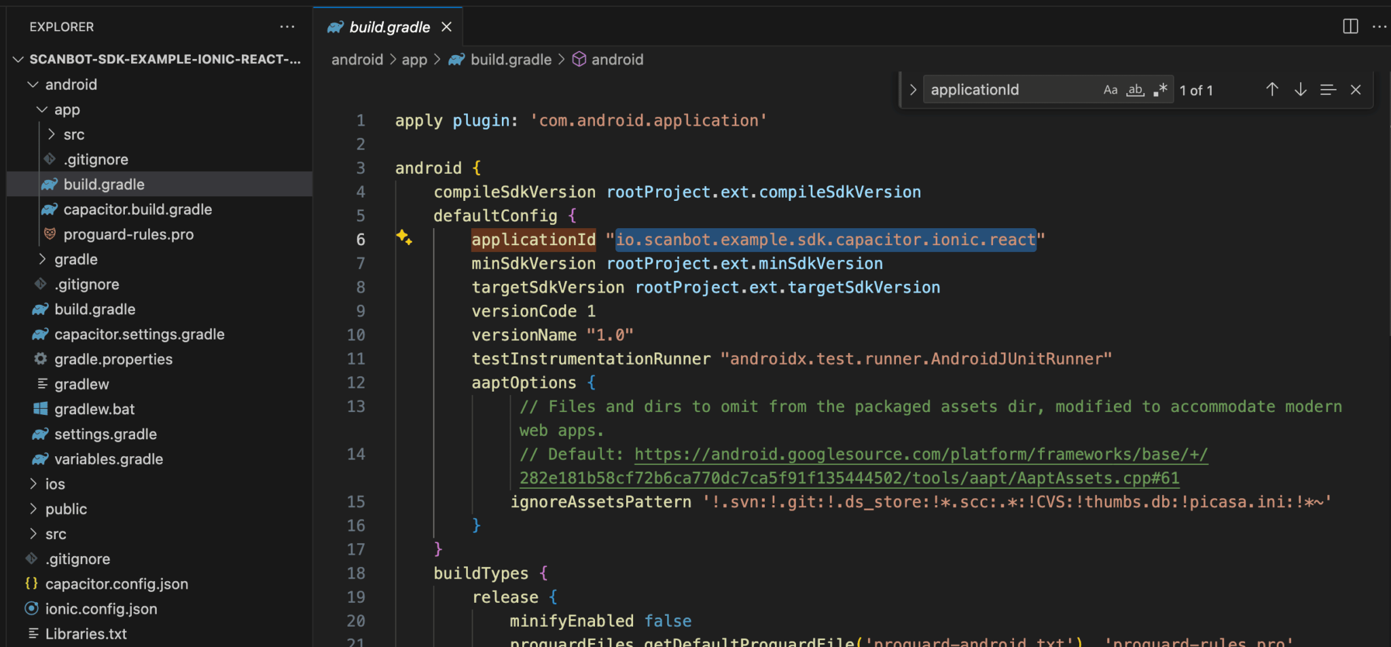Toggle regular expression search
The height and width of the screenshot is (647, 1391).
1160,89
